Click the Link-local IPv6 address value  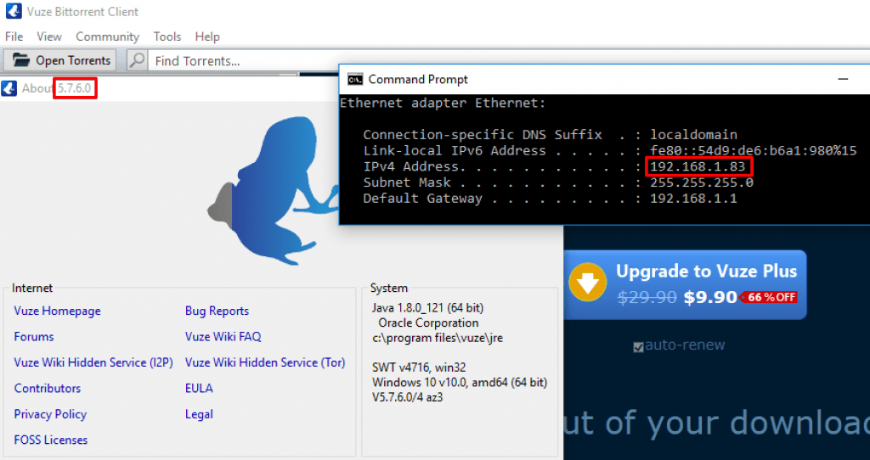pos(754,151)
